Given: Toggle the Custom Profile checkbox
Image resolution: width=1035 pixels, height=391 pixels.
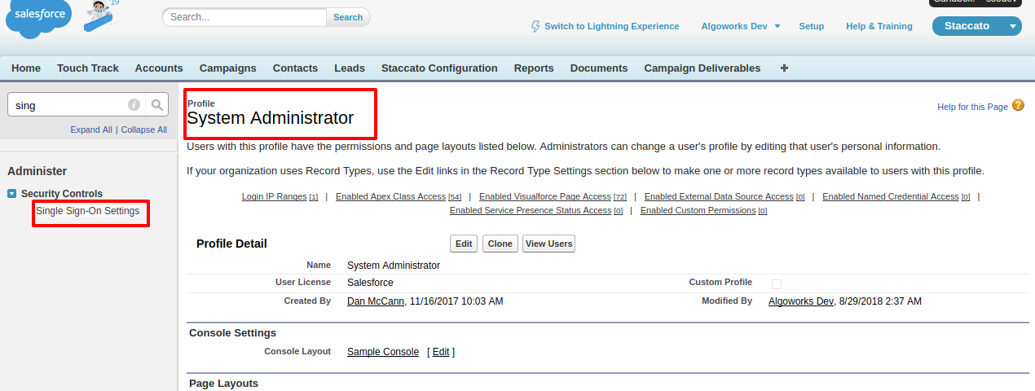Looking at the screenshot, I should (x=777, y=283).
